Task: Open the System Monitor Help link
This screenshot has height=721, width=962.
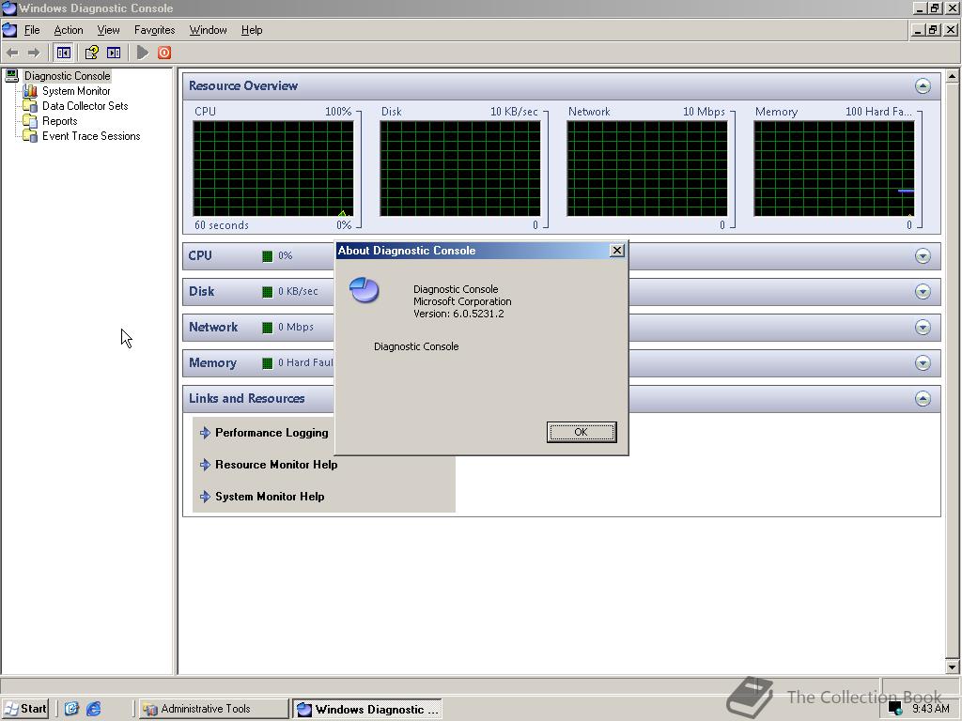Action: pyautogui.click(x=270, y=497)
